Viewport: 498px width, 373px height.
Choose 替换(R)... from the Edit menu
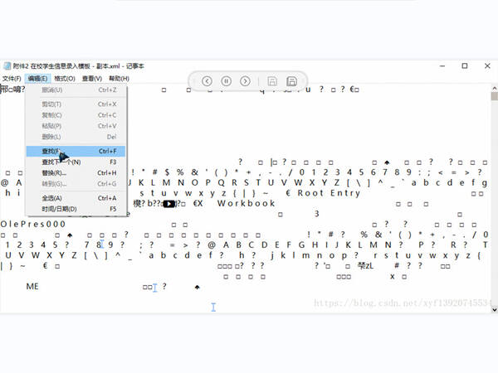(x=76, y=173)
